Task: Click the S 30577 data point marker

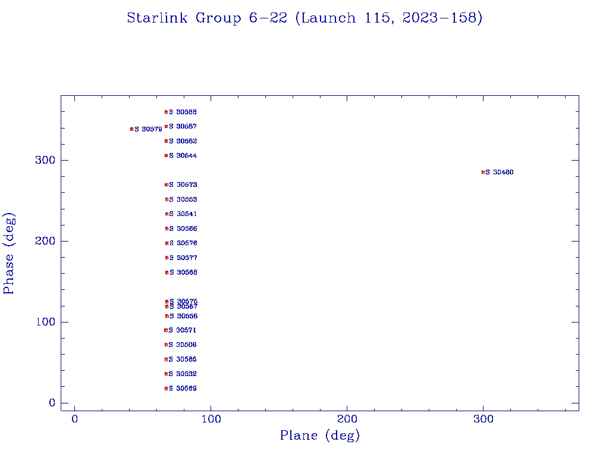Action: pyautogui.click(x=167, y=258)
